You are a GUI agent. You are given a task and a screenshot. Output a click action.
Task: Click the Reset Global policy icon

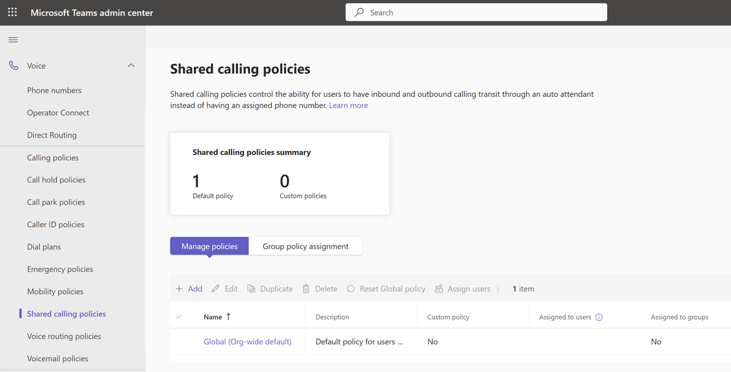point(351,289)
